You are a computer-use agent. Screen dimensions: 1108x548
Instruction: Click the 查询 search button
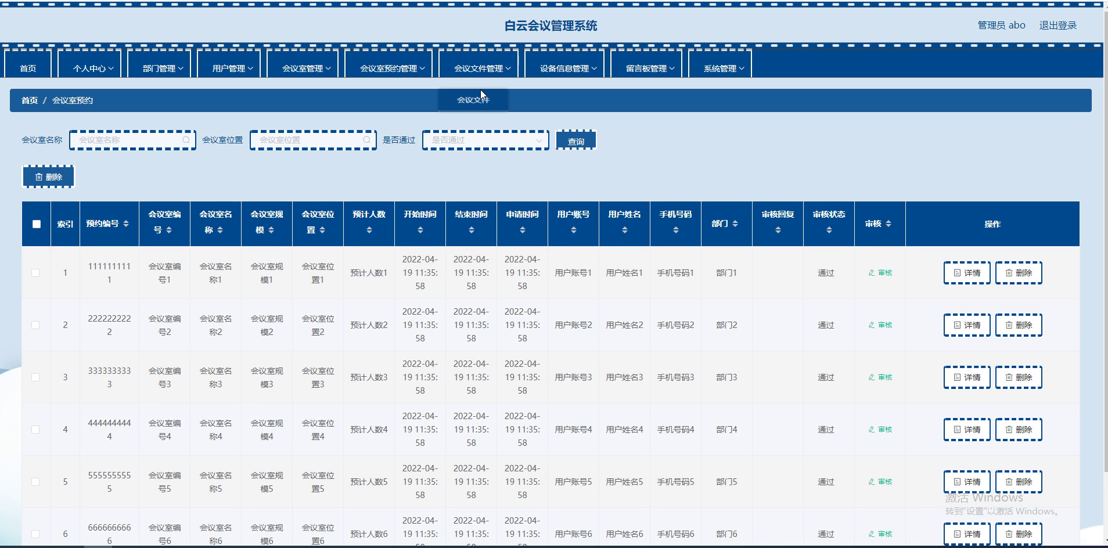[576, 140]
